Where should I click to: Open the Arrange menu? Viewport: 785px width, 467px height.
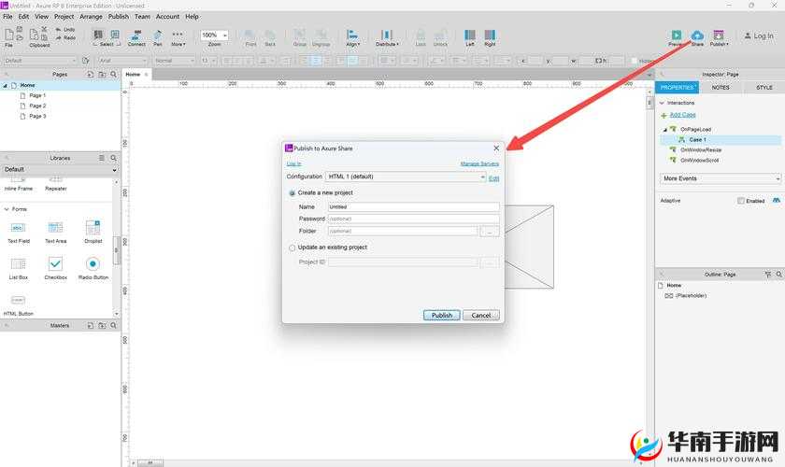(91, 16)
